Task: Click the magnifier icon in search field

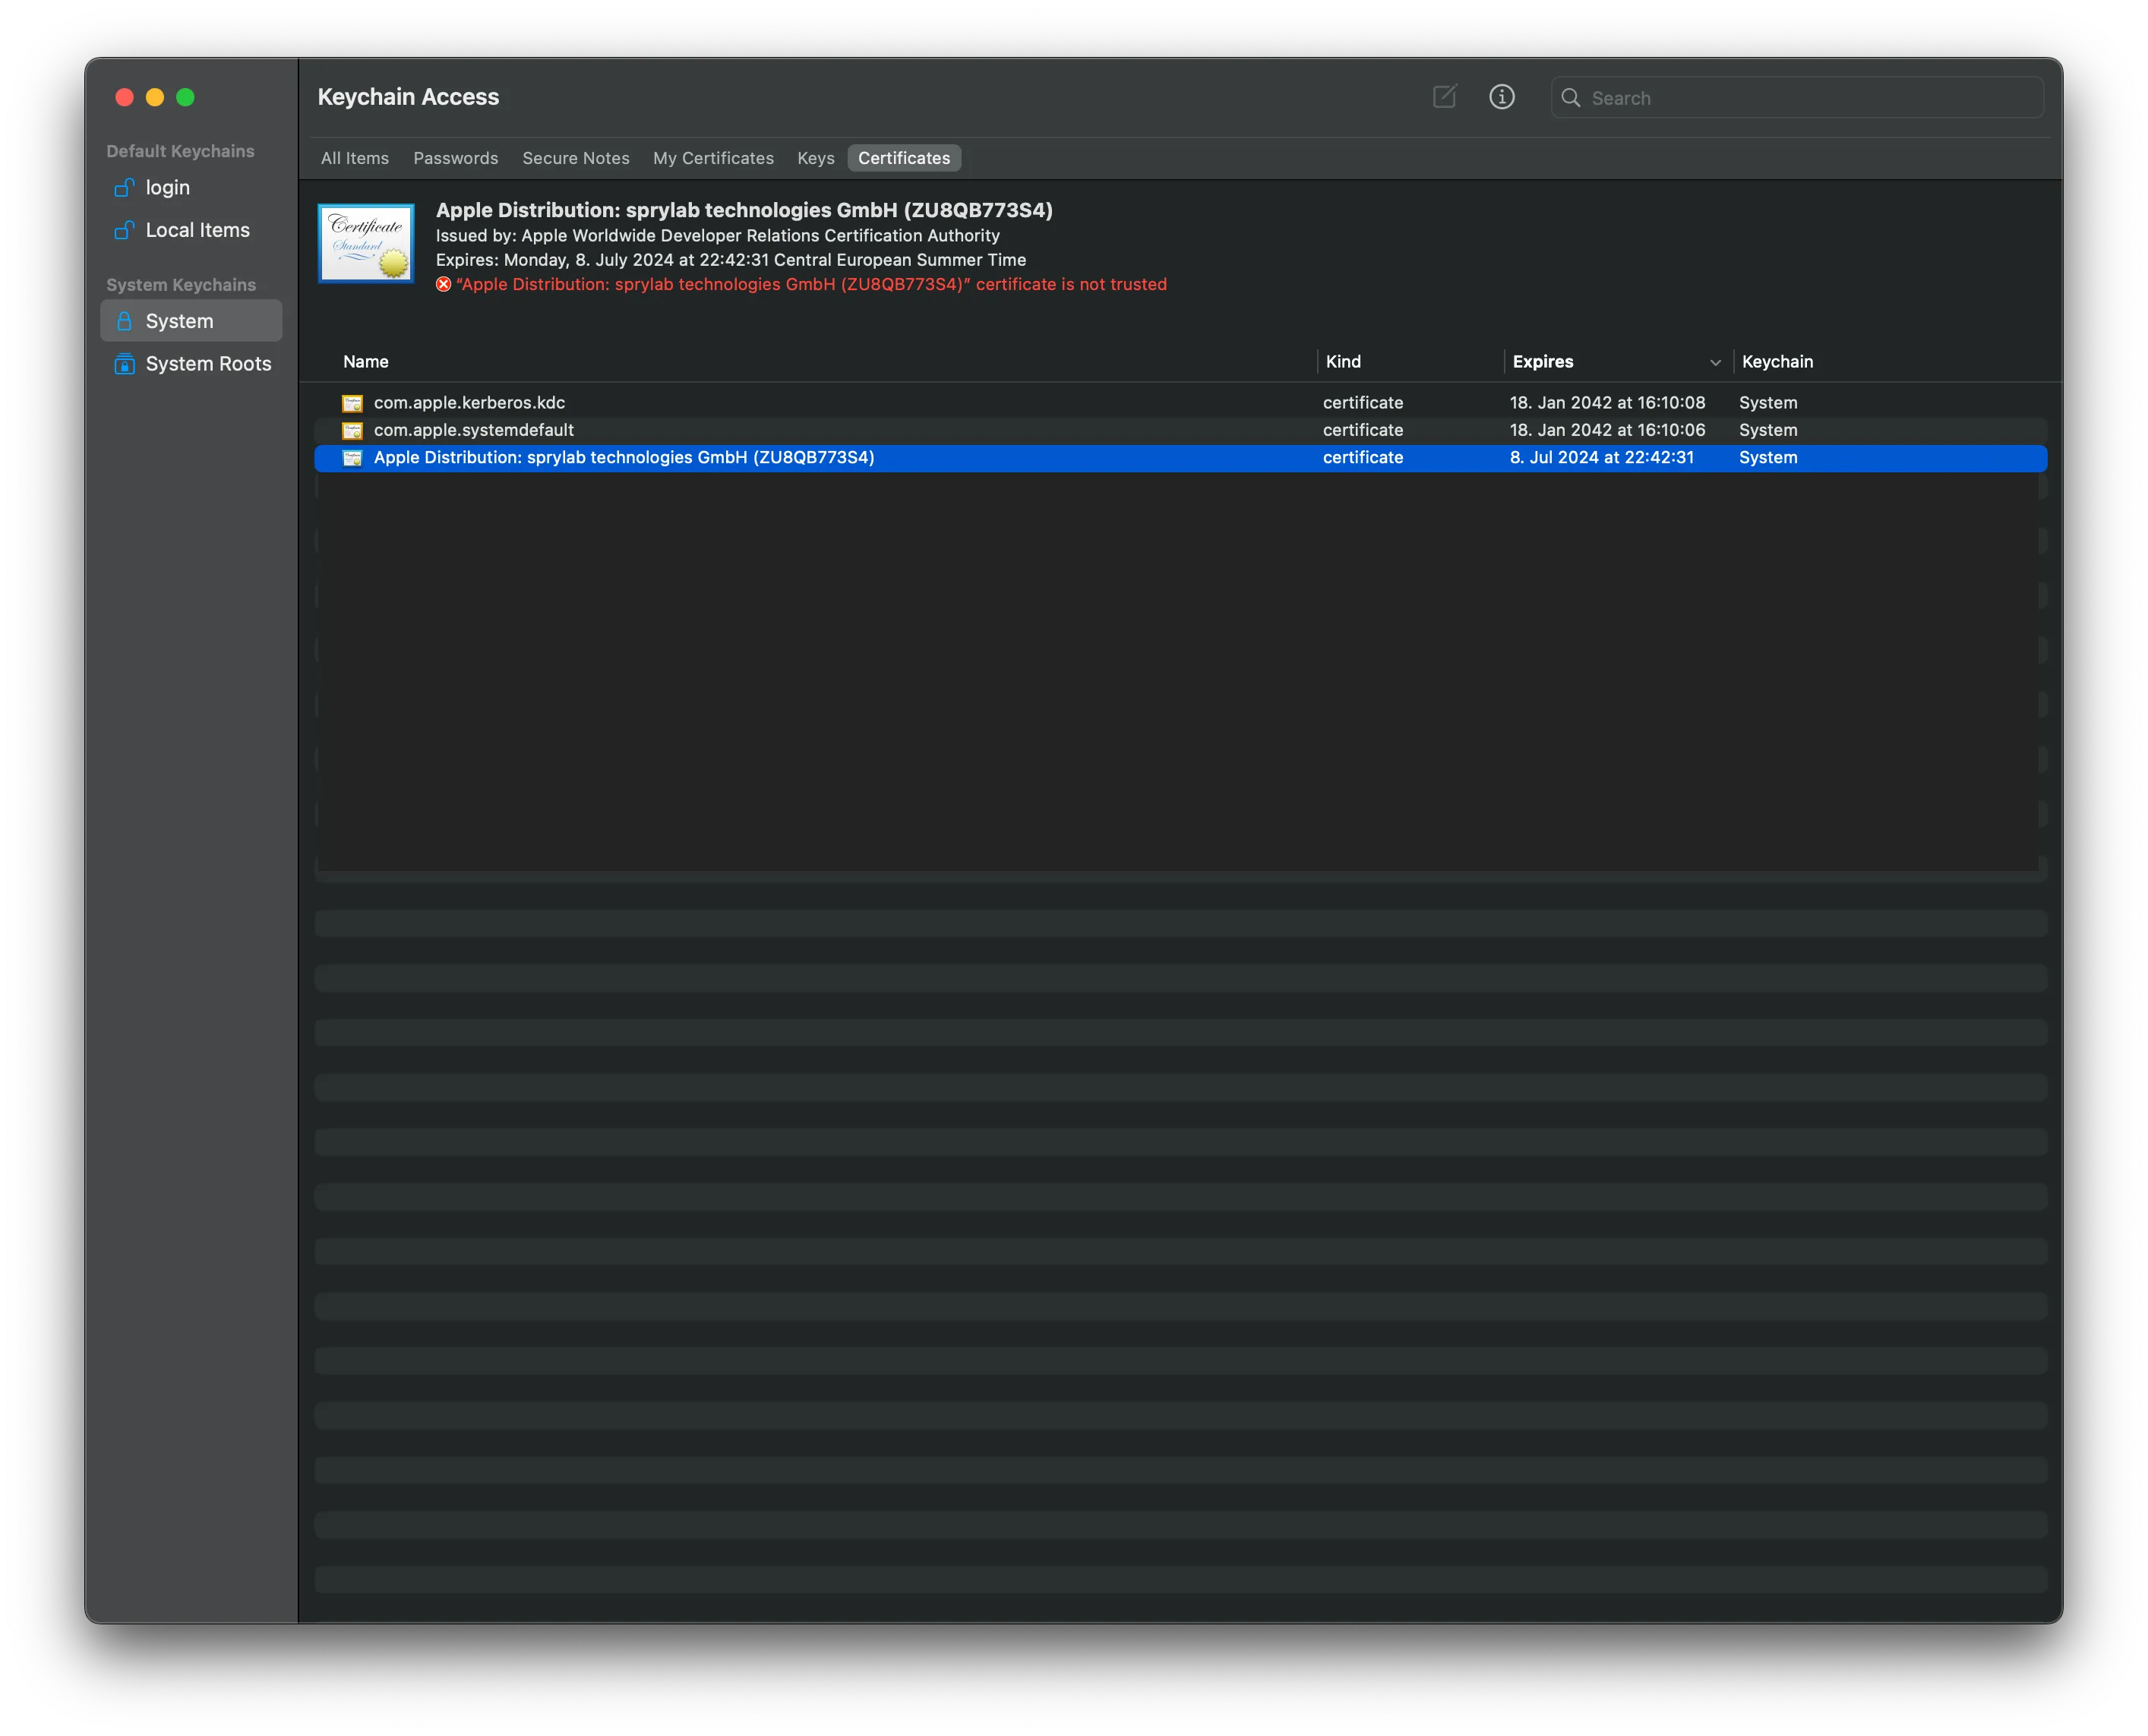Action: point(1570,98)
